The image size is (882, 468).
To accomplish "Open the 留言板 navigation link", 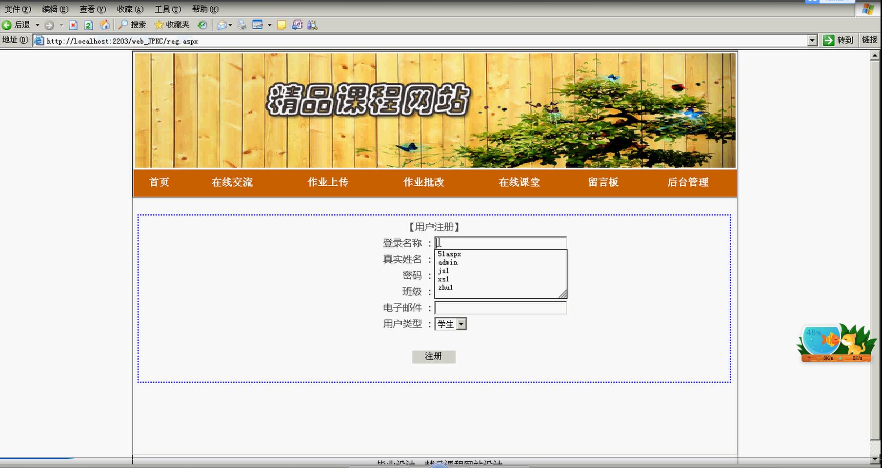I will click(603, 182).
